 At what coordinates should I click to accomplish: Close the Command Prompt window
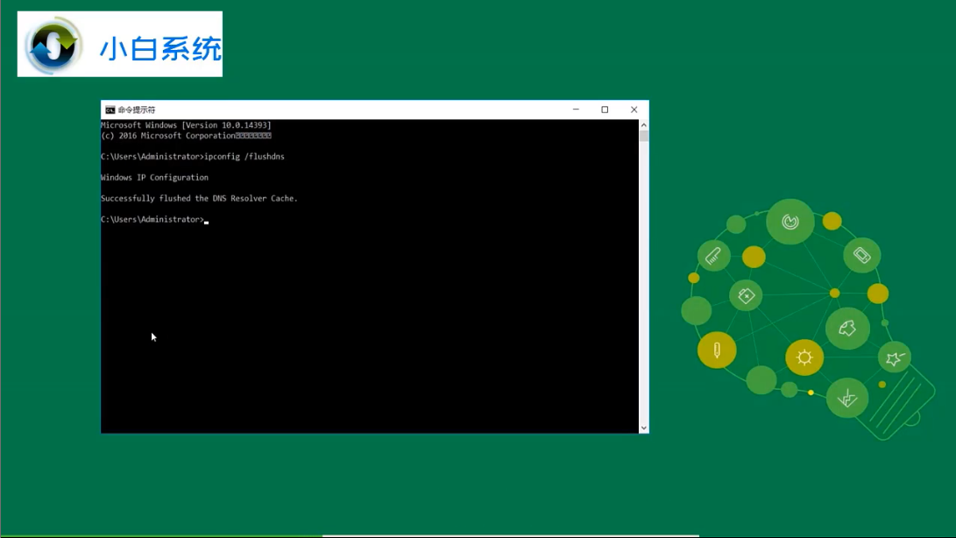634,110
